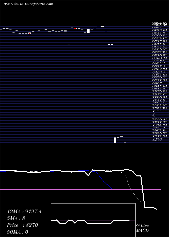Click inside the Live MACD mini chart
Viewport: 169px width, 237px height.
click(x=93, y=220)
